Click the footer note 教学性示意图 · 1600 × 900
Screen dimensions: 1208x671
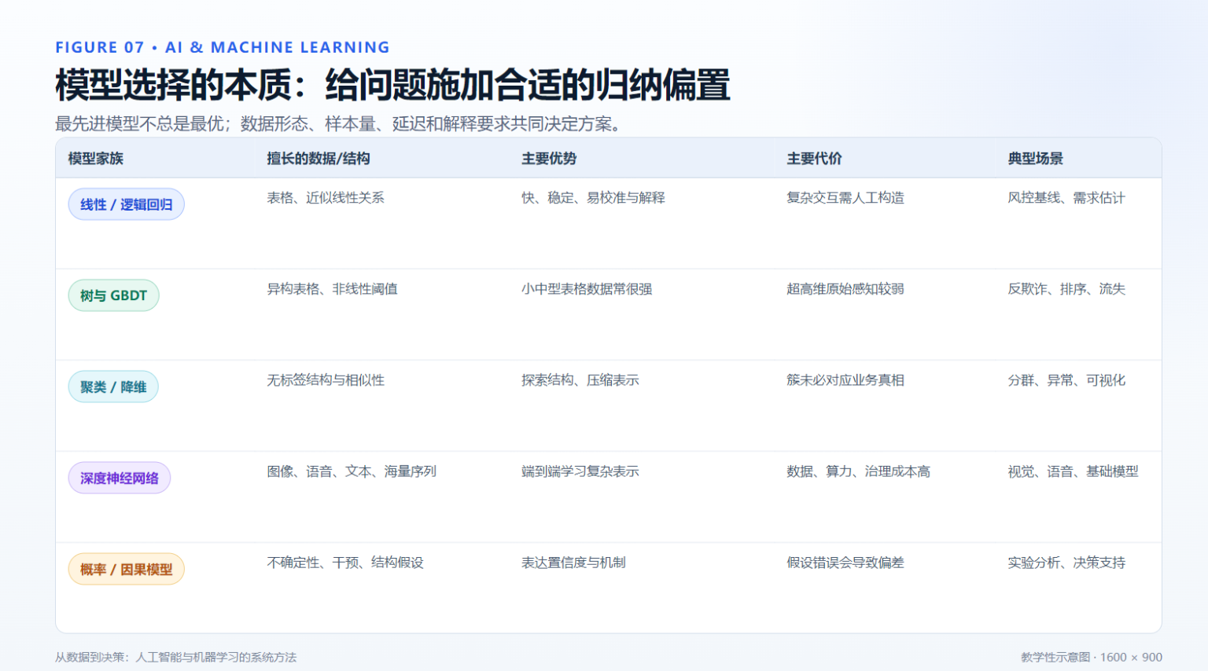click(1092, 658)
